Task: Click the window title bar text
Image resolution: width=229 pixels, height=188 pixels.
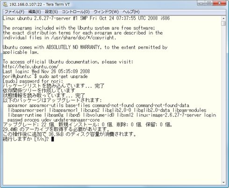Action: tap(40, 4)
